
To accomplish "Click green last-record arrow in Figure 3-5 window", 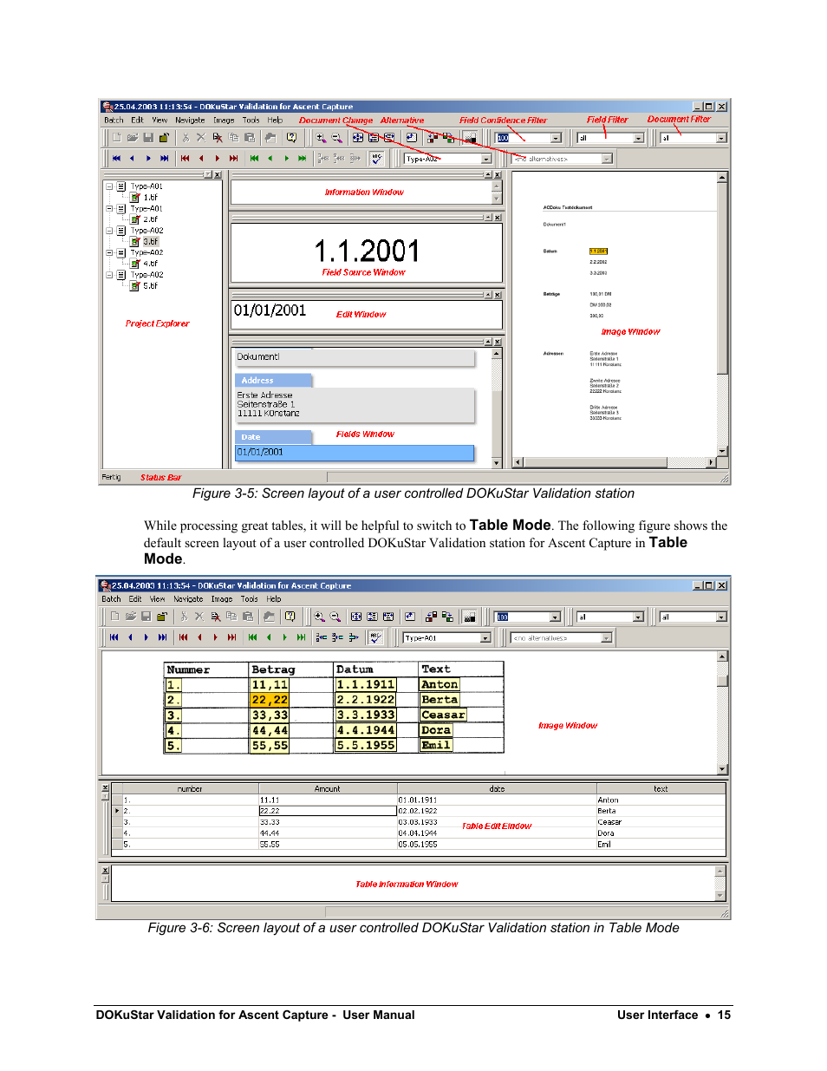I will click(302, 159).
